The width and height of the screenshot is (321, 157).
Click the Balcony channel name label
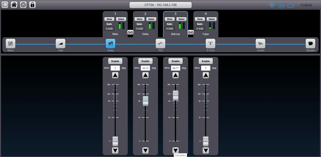(x=176, y=34)
